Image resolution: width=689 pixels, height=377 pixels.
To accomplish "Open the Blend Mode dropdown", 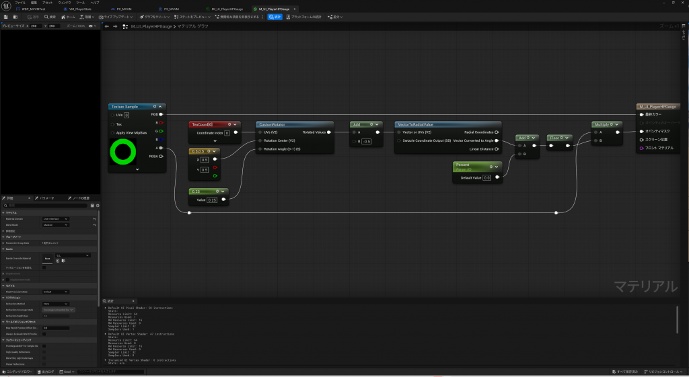I will pyautogui.click(x=55, y=224).
